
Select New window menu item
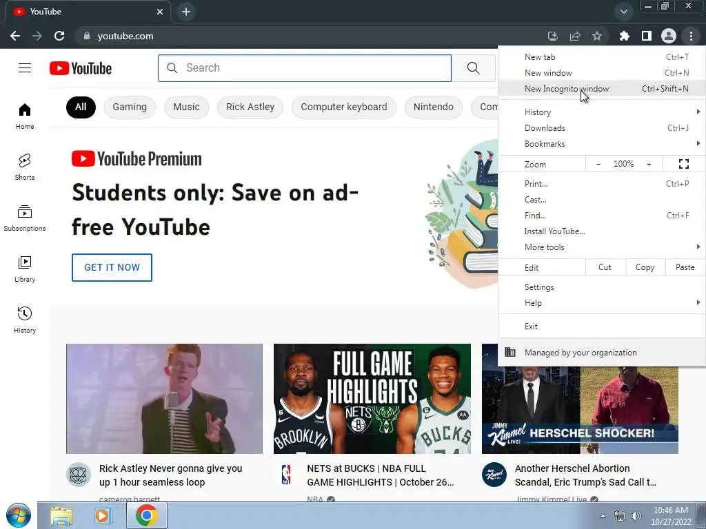(601, 73)
